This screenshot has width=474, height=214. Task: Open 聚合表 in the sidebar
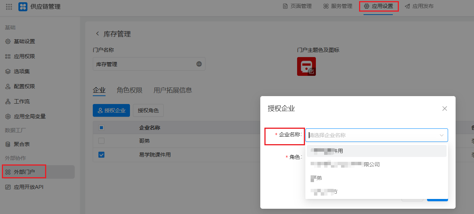point(22,144)
